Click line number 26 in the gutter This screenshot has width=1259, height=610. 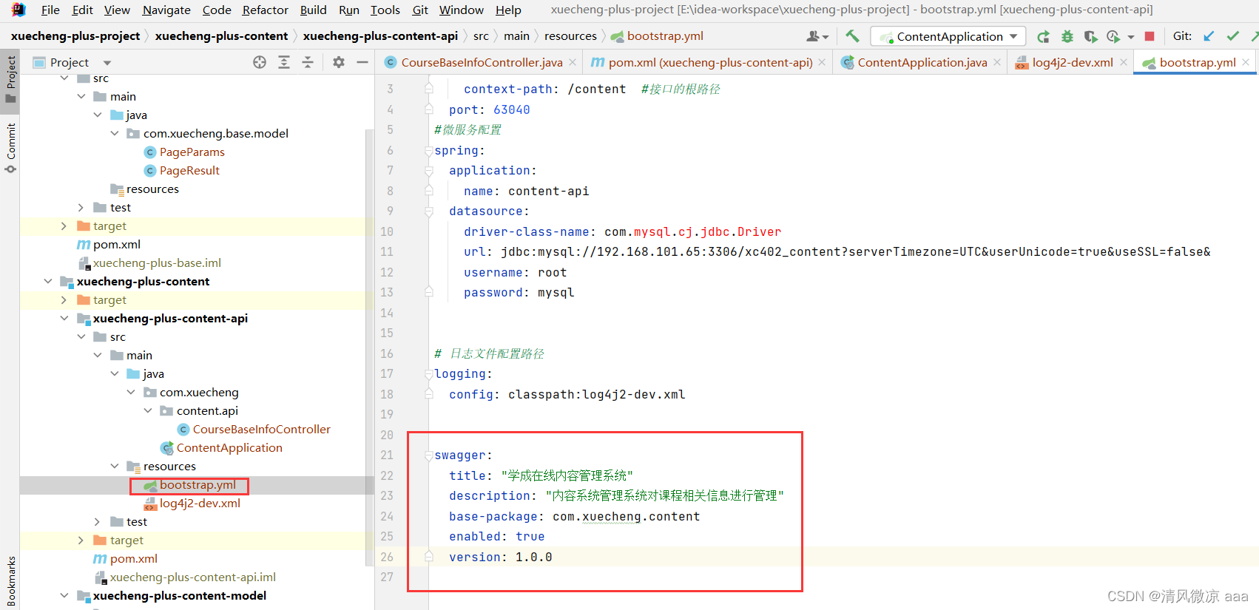pos(387,558)
